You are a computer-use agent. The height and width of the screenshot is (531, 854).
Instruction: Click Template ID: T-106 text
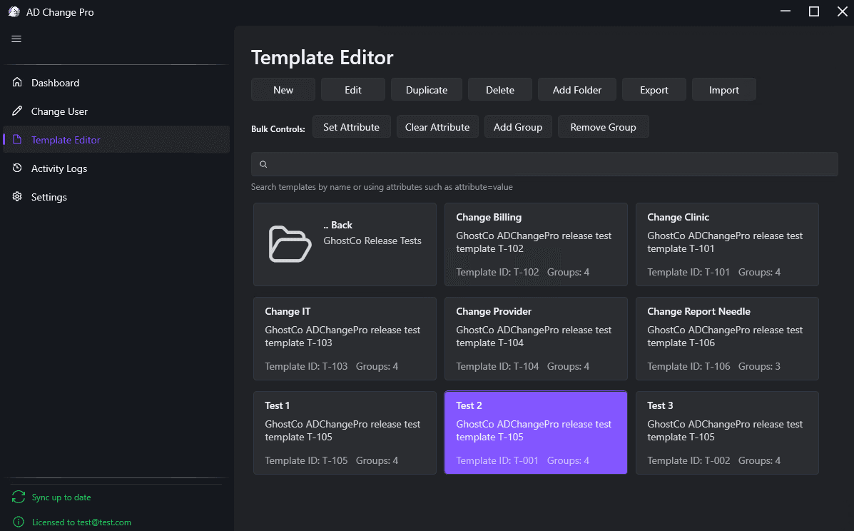click(688, 366)
